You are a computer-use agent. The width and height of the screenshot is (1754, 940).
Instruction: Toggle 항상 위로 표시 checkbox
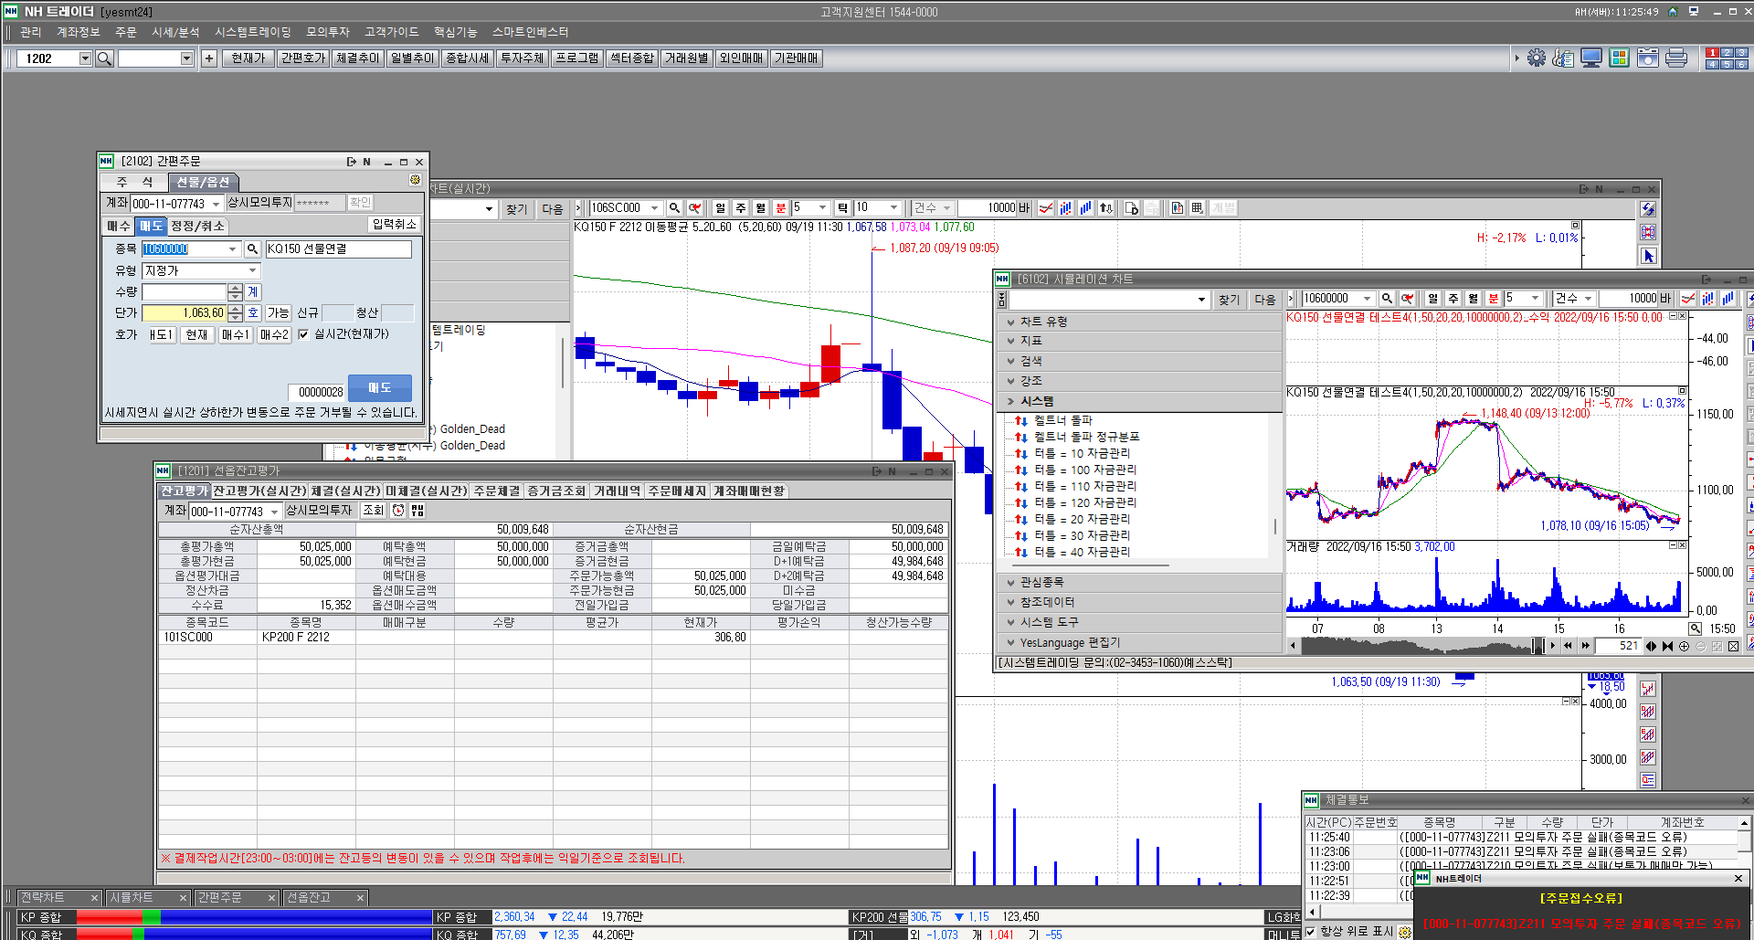tap(1311, 931)
